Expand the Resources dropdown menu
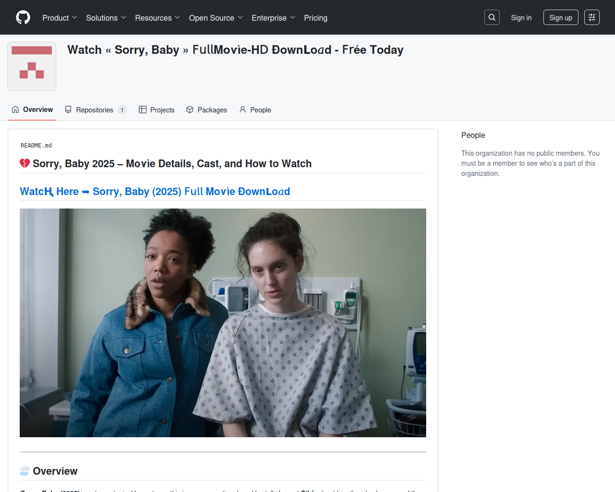Viewport: 615px width, 492px height. [158, 18]
